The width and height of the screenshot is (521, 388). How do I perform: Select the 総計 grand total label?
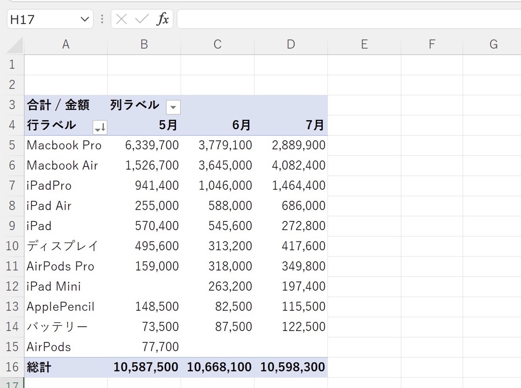coord(66,367)
